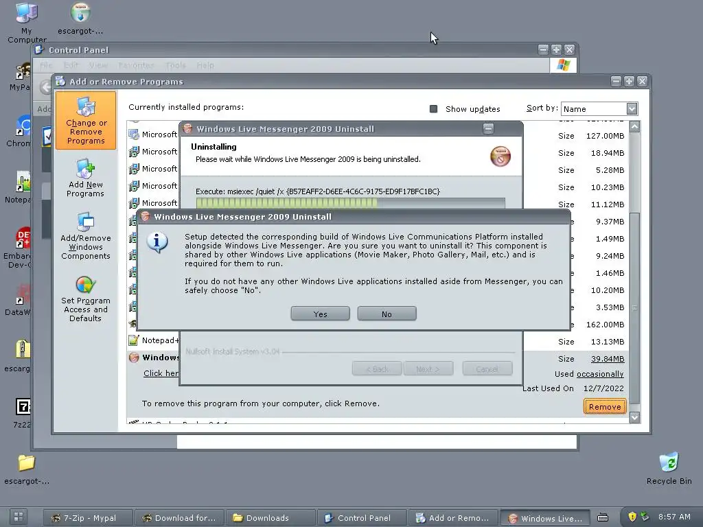Image resolution: width=703 pixels, height=527 pixels.
Task: Click the information icon in confirmation dialog
Action: tap(157, 243)
